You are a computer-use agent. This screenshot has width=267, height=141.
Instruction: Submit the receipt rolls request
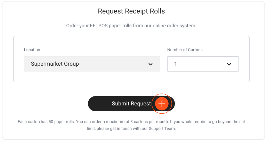pos(131,104)
